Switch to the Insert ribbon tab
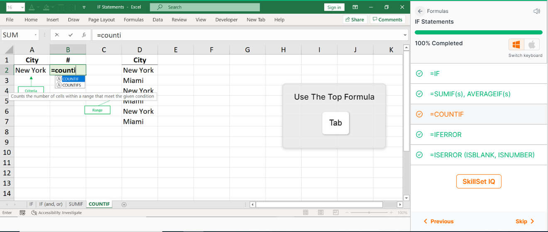This screenshot has width=548, height=232. tap(53, 20)
